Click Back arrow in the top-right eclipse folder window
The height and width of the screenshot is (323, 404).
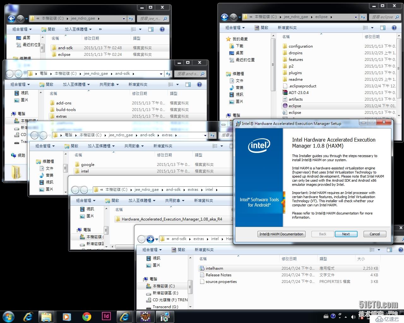[224, 17]
